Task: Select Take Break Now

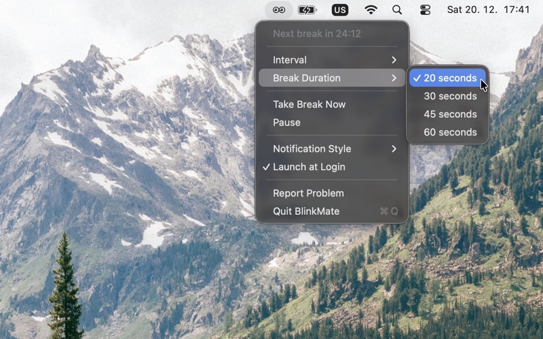Action: point(332,104)
